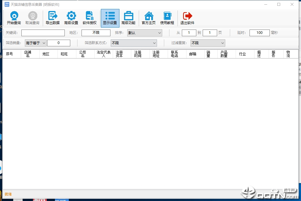Expand the 筛选联系方式 contact filter dropdown

click(134, 43)
